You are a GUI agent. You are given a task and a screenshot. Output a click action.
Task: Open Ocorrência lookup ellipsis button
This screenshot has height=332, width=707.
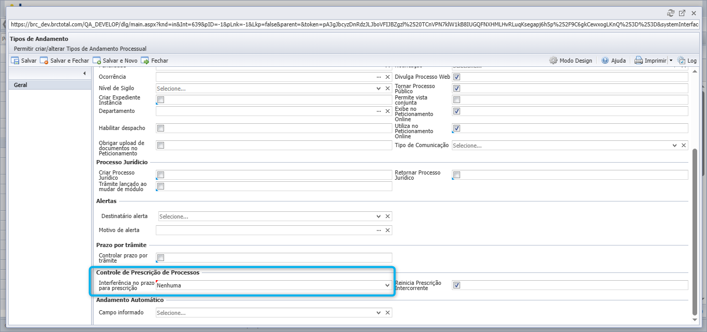[378, 77]
